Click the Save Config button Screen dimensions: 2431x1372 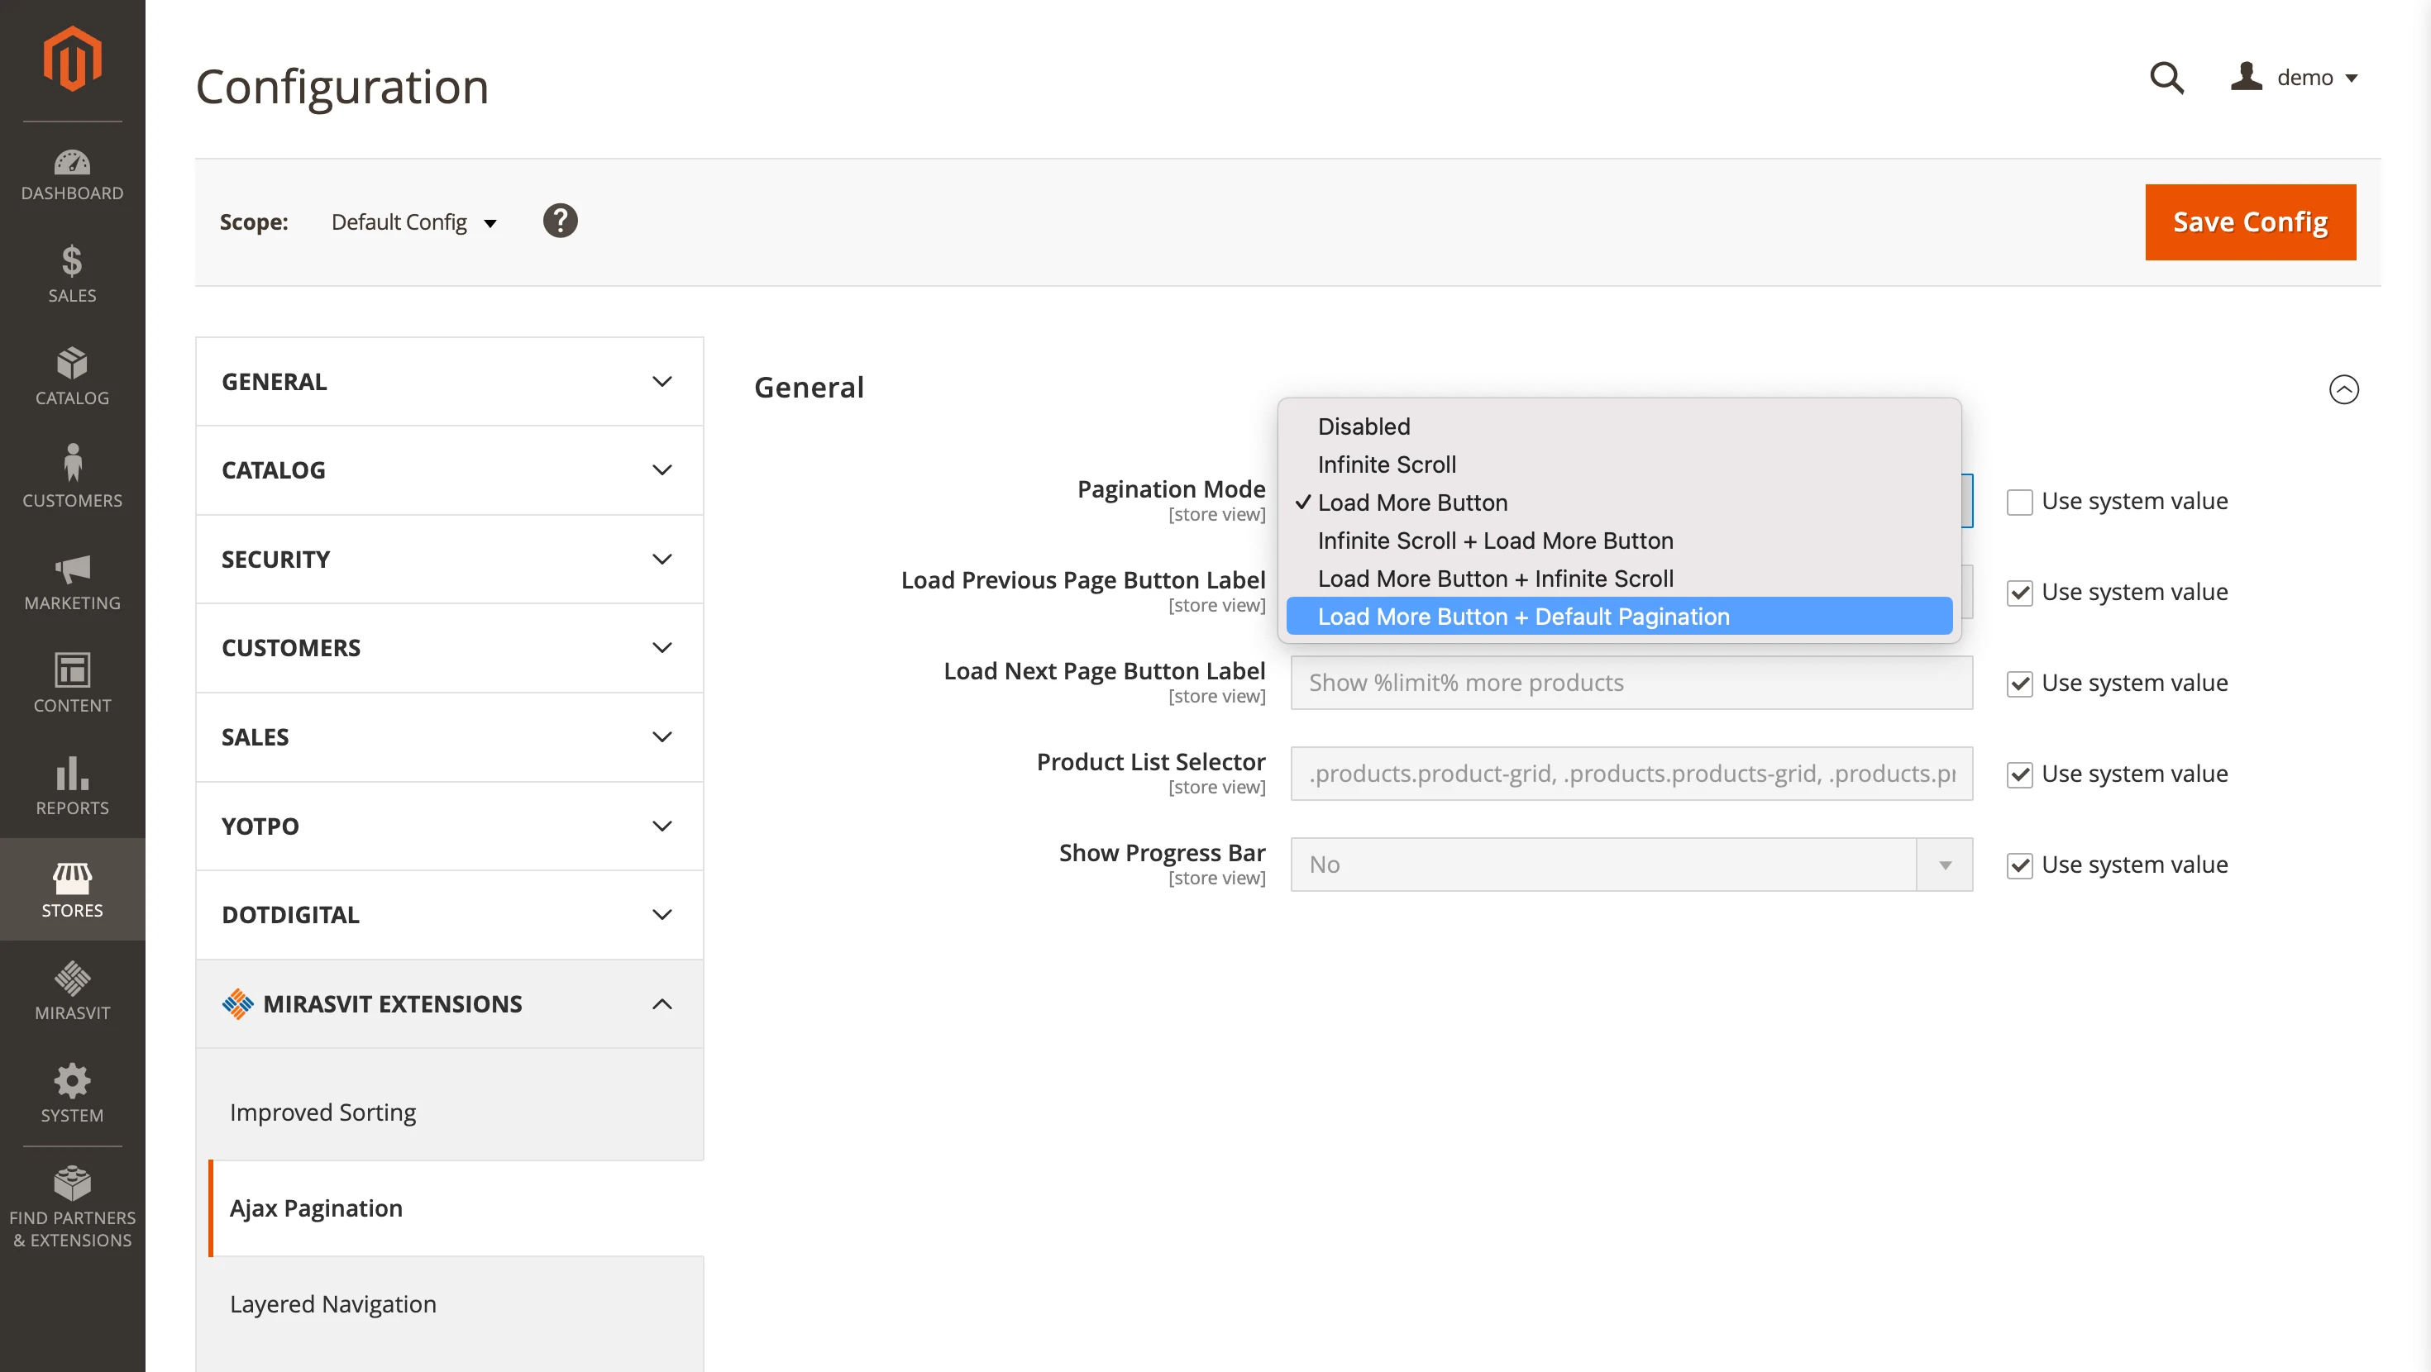(x=2250, y=222)
